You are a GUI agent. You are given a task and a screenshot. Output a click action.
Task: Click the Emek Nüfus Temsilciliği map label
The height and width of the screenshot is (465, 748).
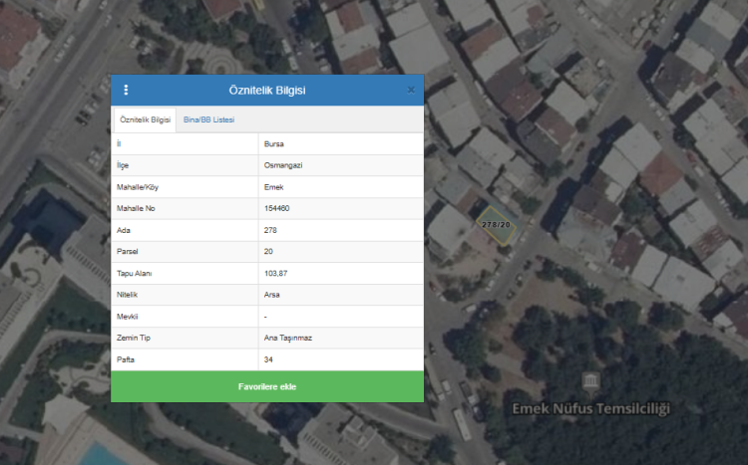pyautogui.click(x=591, y=408)
